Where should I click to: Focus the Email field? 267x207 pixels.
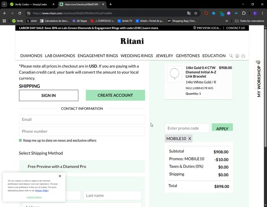pos(82,120)
